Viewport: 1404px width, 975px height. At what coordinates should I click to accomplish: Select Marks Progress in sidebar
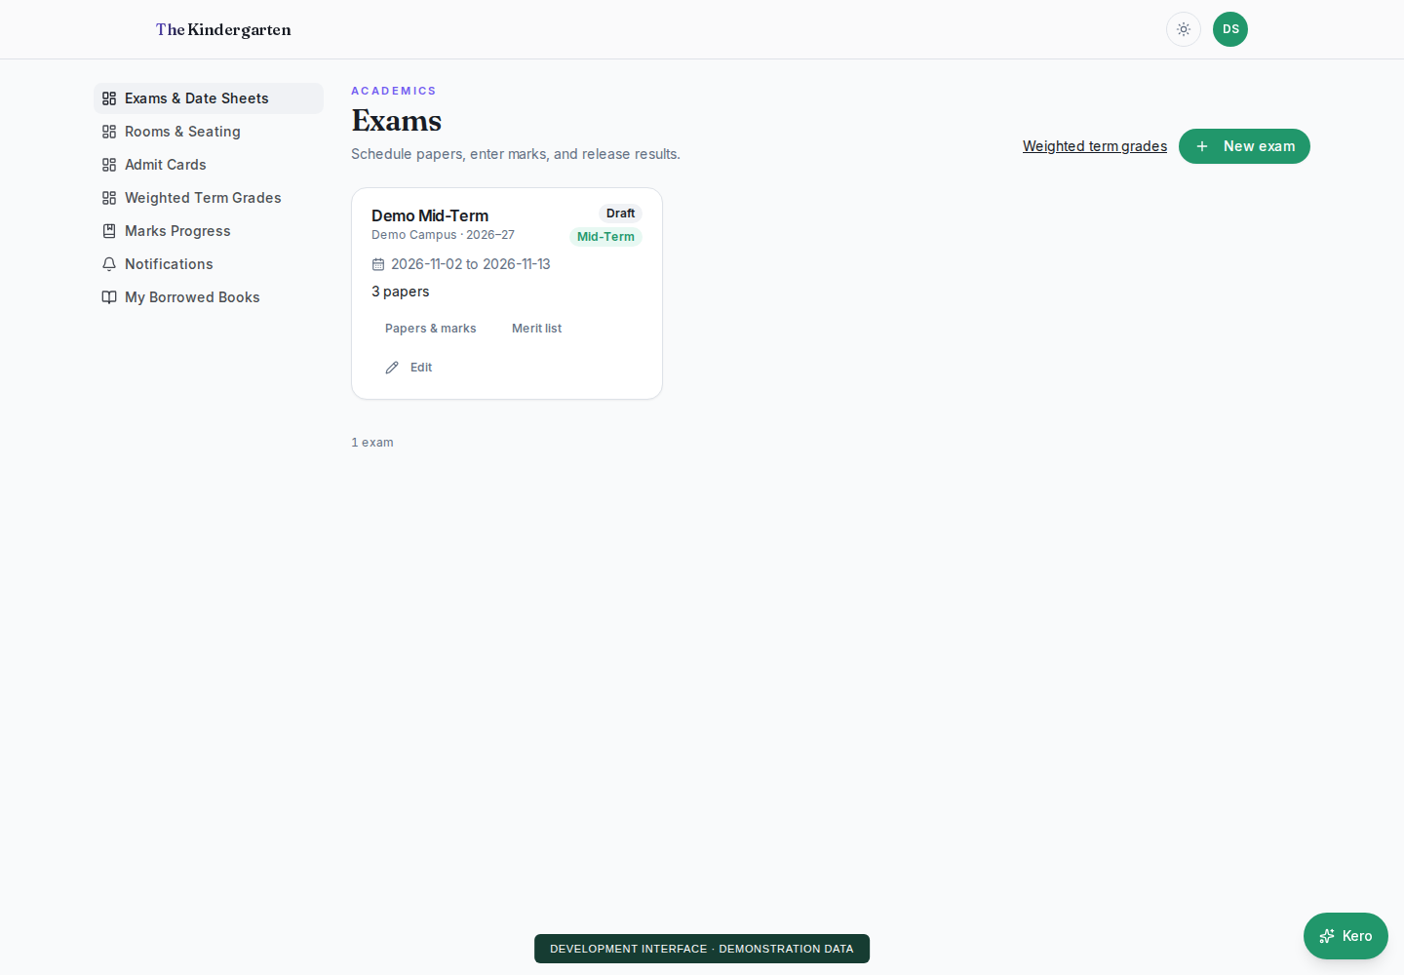209,231
